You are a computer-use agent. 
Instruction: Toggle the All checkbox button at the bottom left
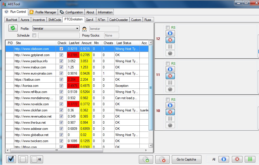[37, 159]
